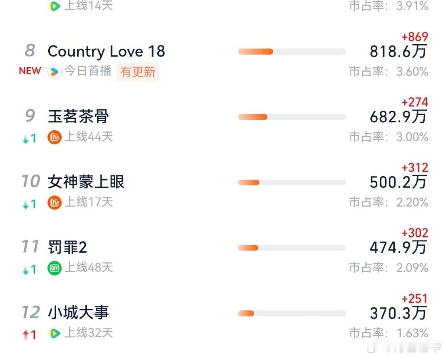Screen dimensions: 445x357
Task: Click the green down arrow under rank 9
Action: 26,139
